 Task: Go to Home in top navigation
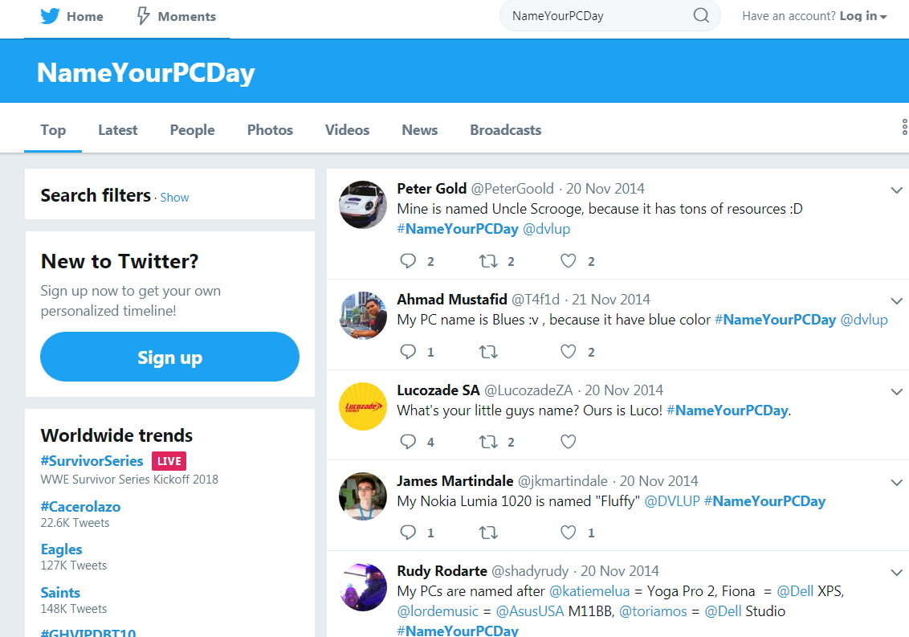click(72, 16)
